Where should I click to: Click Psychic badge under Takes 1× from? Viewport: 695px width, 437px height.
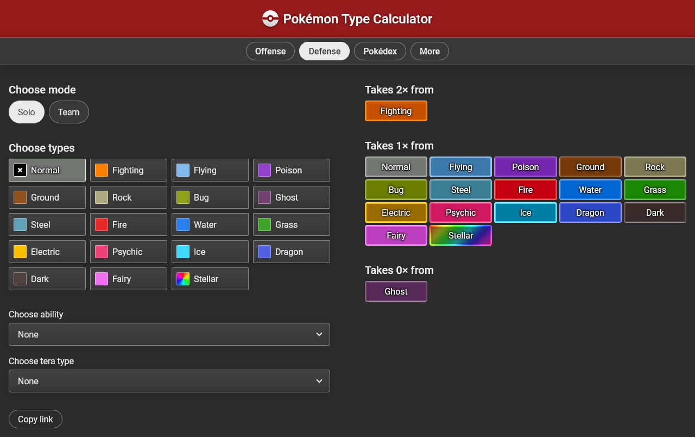(x=460, y=213)
